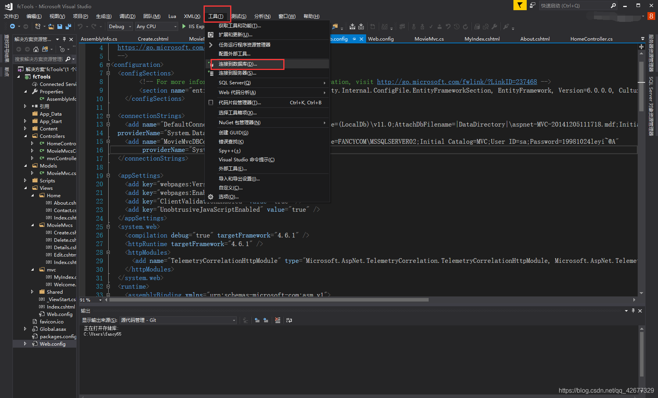
Task: Switch to the HomeController.cs tab
Action: tap(591, 39)
